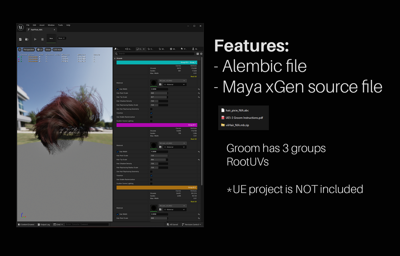Screen dimensions: 400x256
Task: Stop simulation with the Stop button
Action: tap(42, 39)
